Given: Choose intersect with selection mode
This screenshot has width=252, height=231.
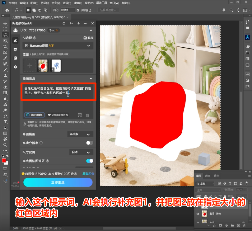Looking at the screenshot, I should point(46,10).
